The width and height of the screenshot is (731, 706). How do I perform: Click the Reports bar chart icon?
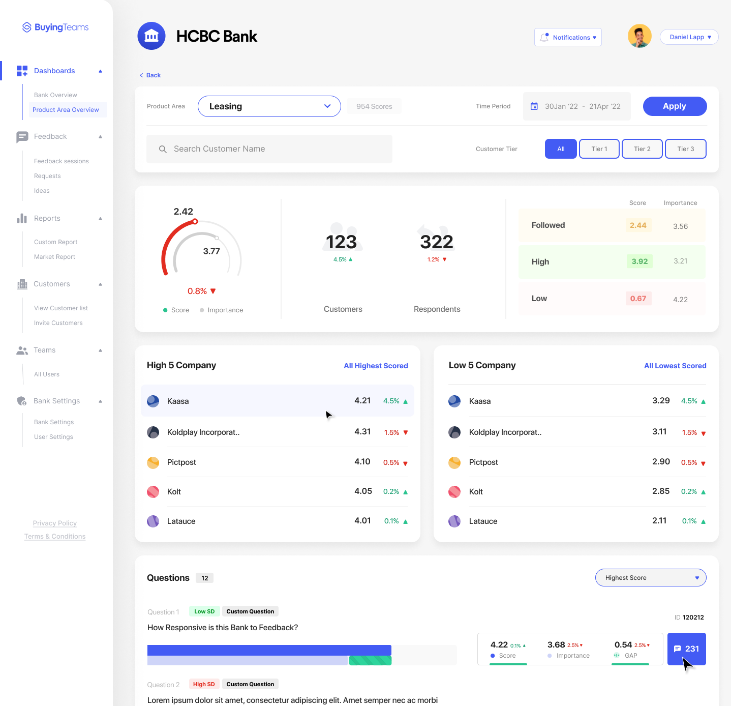coord(22,218)
